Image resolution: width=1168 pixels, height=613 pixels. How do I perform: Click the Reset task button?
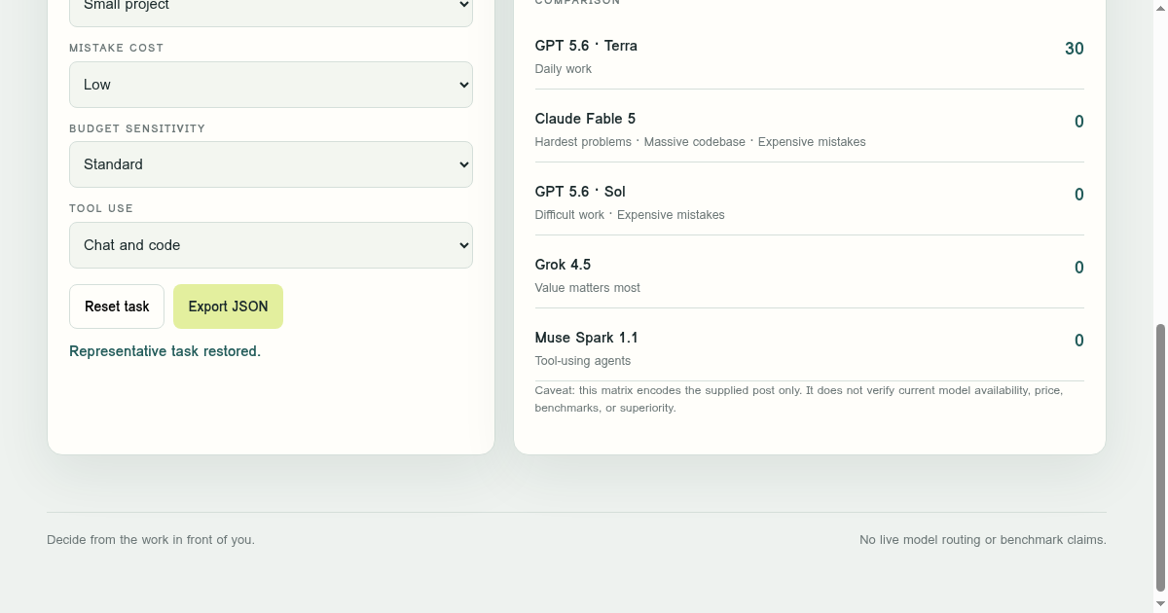coord(117,306)
